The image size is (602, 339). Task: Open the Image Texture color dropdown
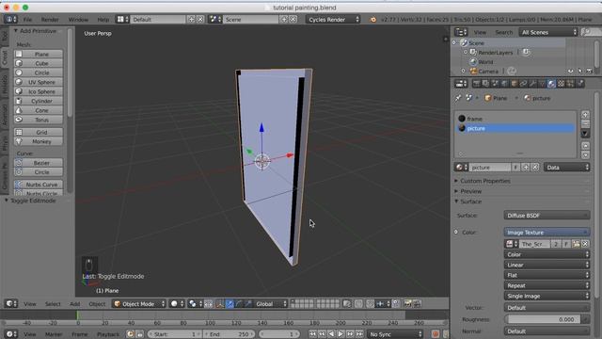547,233
